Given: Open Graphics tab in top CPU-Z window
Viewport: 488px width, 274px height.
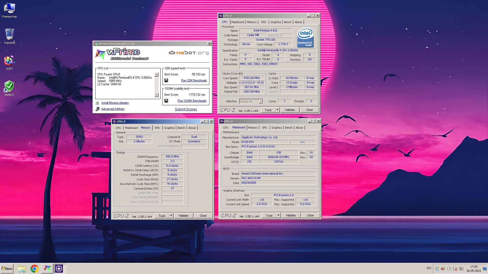Looking at the screenshot, I should 276,22.
